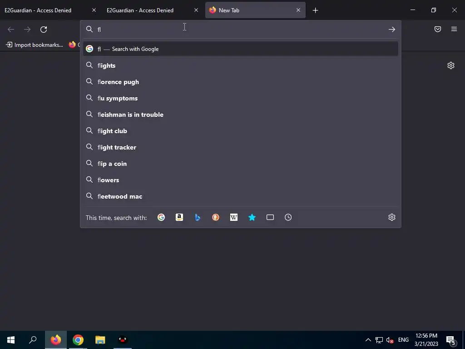The image size is (465, 349).
Task: Open the Firefox application menu
Action: coord(454,29)
